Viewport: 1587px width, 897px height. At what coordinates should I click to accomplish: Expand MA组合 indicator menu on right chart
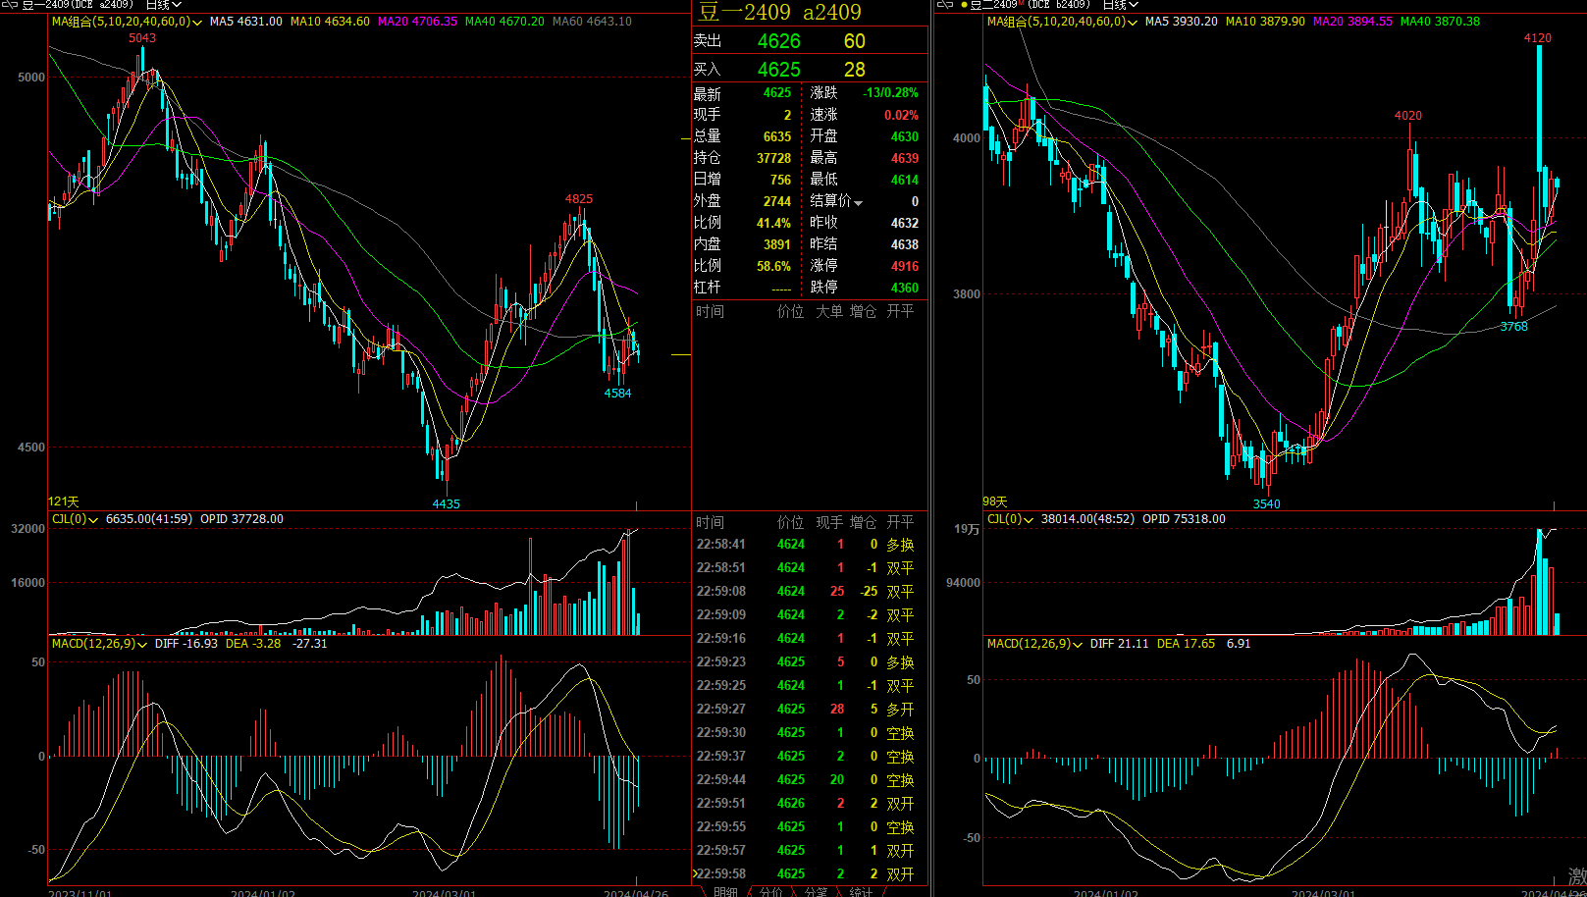pos(1133,22)
